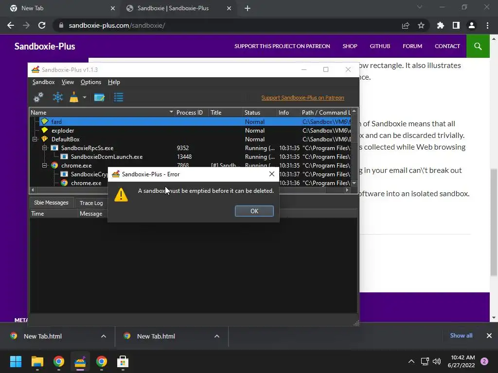Close the Sandboxie | Sandboxie-Plus browser tab
Image resolution: width=498 pixels, height=373 pixels.
tap(229, 8)
